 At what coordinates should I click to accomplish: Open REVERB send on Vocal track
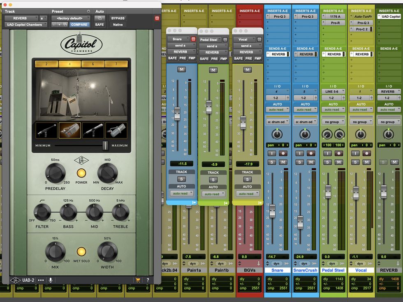click(361, 54)
